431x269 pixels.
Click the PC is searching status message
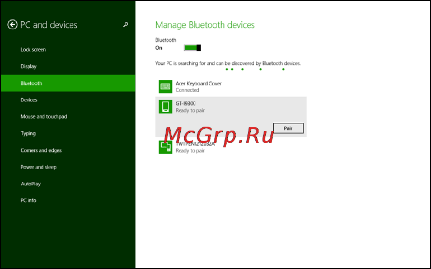pyautogui.click(x=228, y=63)
